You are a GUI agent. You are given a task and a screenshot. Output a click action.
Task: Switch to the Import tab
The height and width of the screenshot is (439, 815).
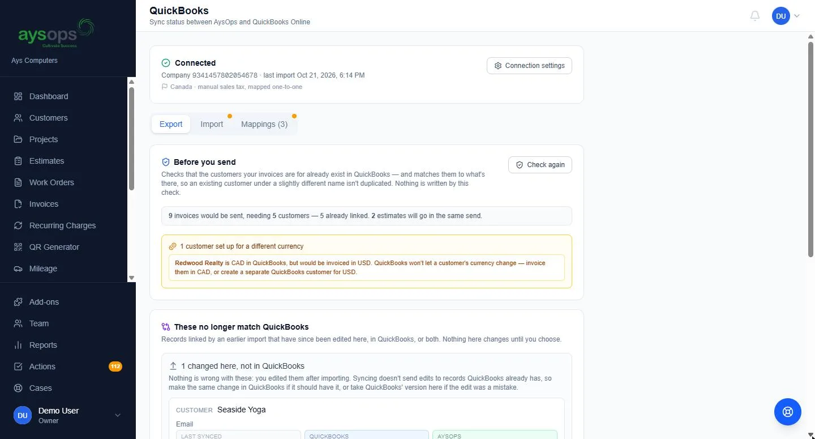[x=212, y=124]
